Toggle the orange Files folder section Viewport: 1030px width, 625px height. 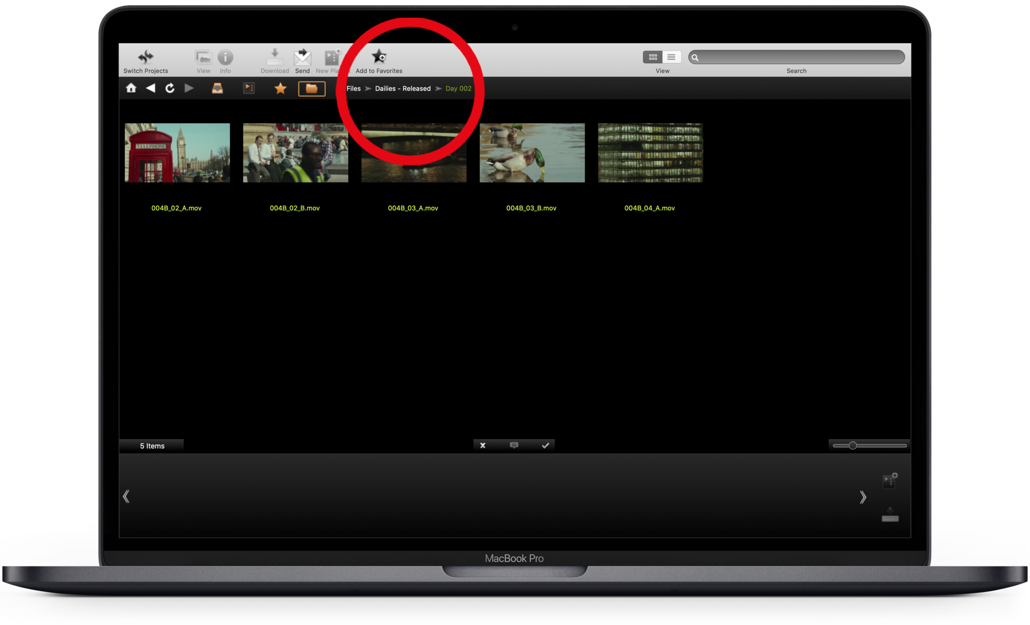tap(311, 89)
